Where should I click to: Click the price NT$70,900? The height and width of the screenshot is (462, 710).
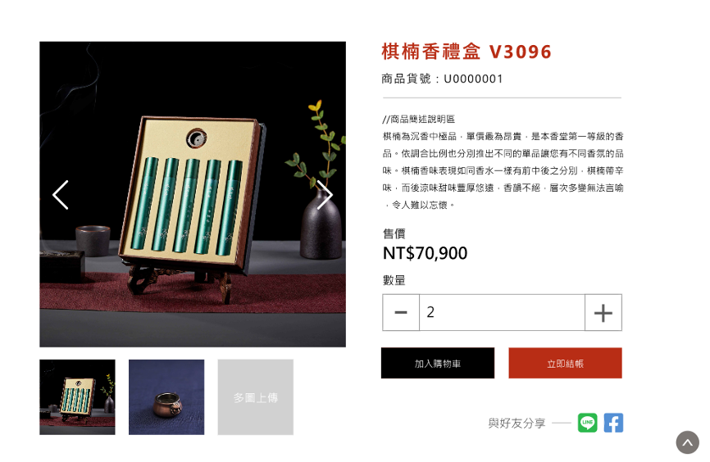tap(426, 253)
